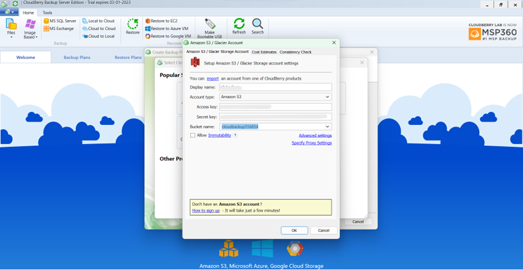Open How to sign up link
This screenshot has width=523, height=270.
(x=206, y=210)
